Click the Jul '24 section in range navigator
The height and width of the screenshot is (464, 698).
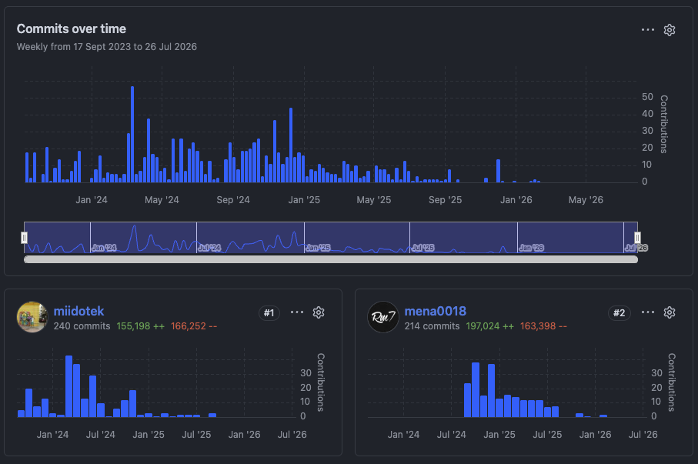click(250, 237)
